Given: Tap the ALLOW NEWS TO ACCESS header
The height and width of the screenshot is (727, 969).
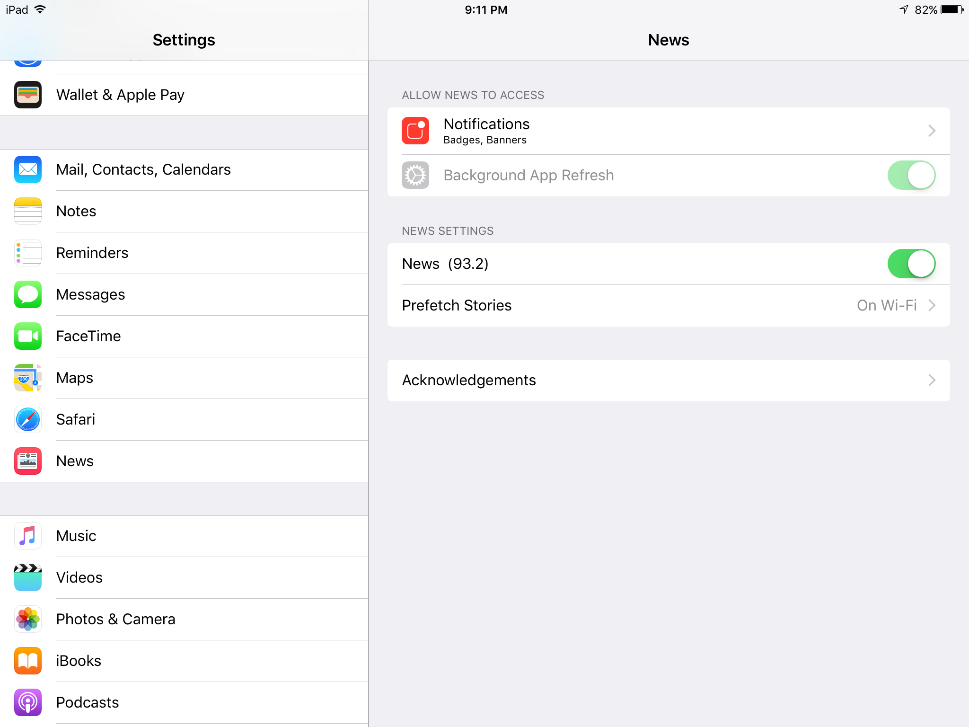Looking at the screenshot, I should (x=473, y=95).
